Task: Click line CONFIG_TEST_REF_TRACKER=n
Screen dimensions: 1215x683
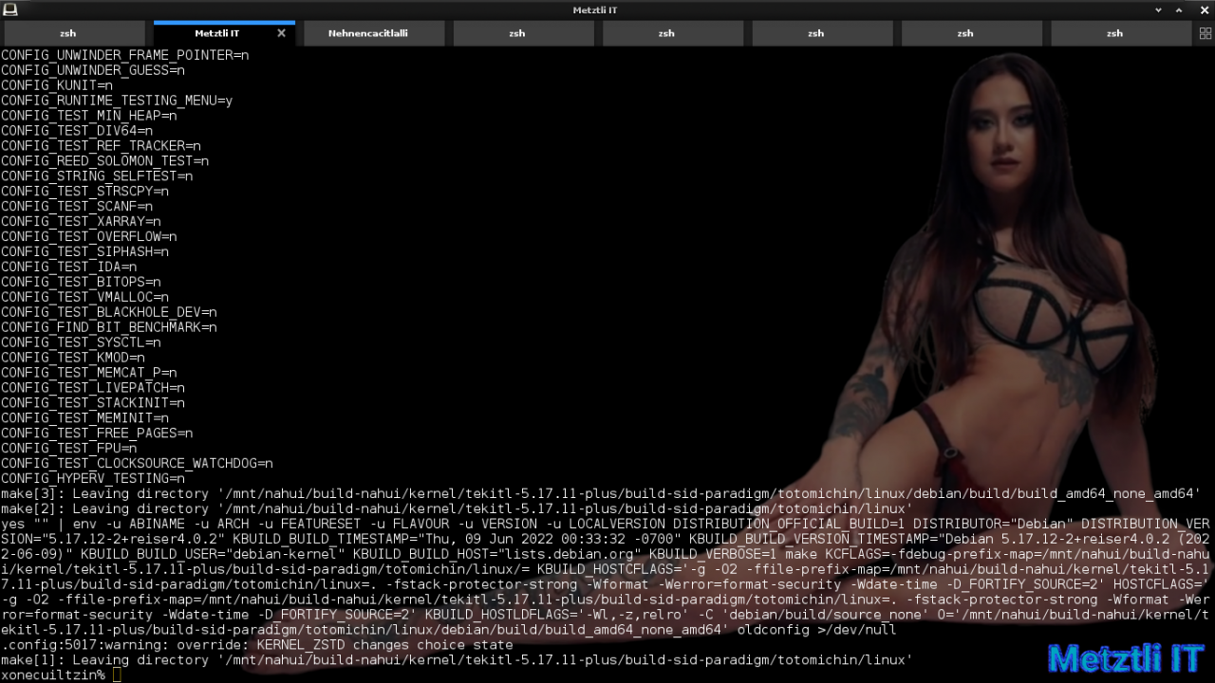Action: tap(101, 146)
